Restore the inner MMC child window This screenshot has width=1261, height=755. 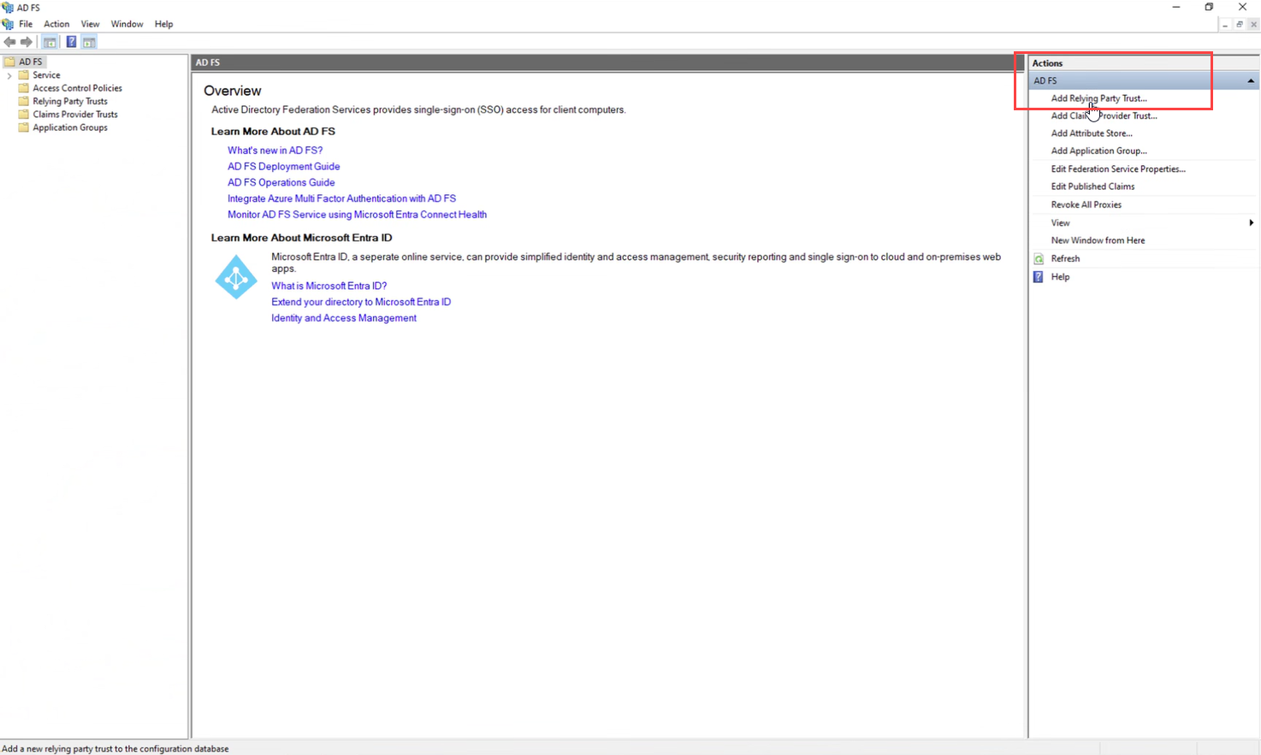coord(1239,25)
